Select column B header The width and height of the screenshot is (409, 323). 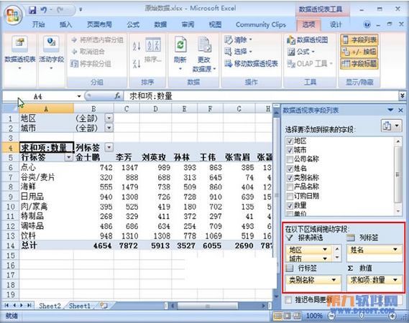point(93,108)
